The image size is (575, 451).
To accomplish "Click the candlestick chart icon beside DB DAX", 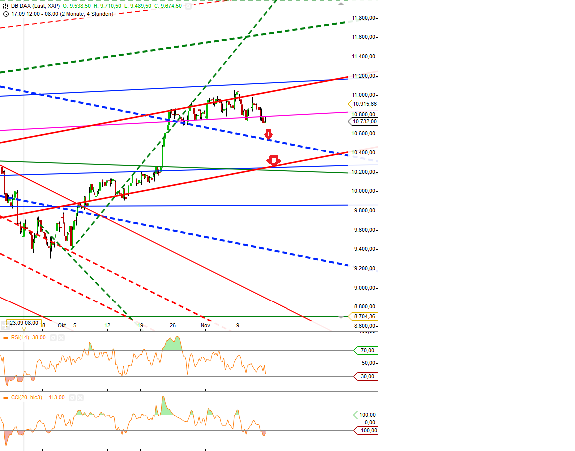I will click(5, 6).
